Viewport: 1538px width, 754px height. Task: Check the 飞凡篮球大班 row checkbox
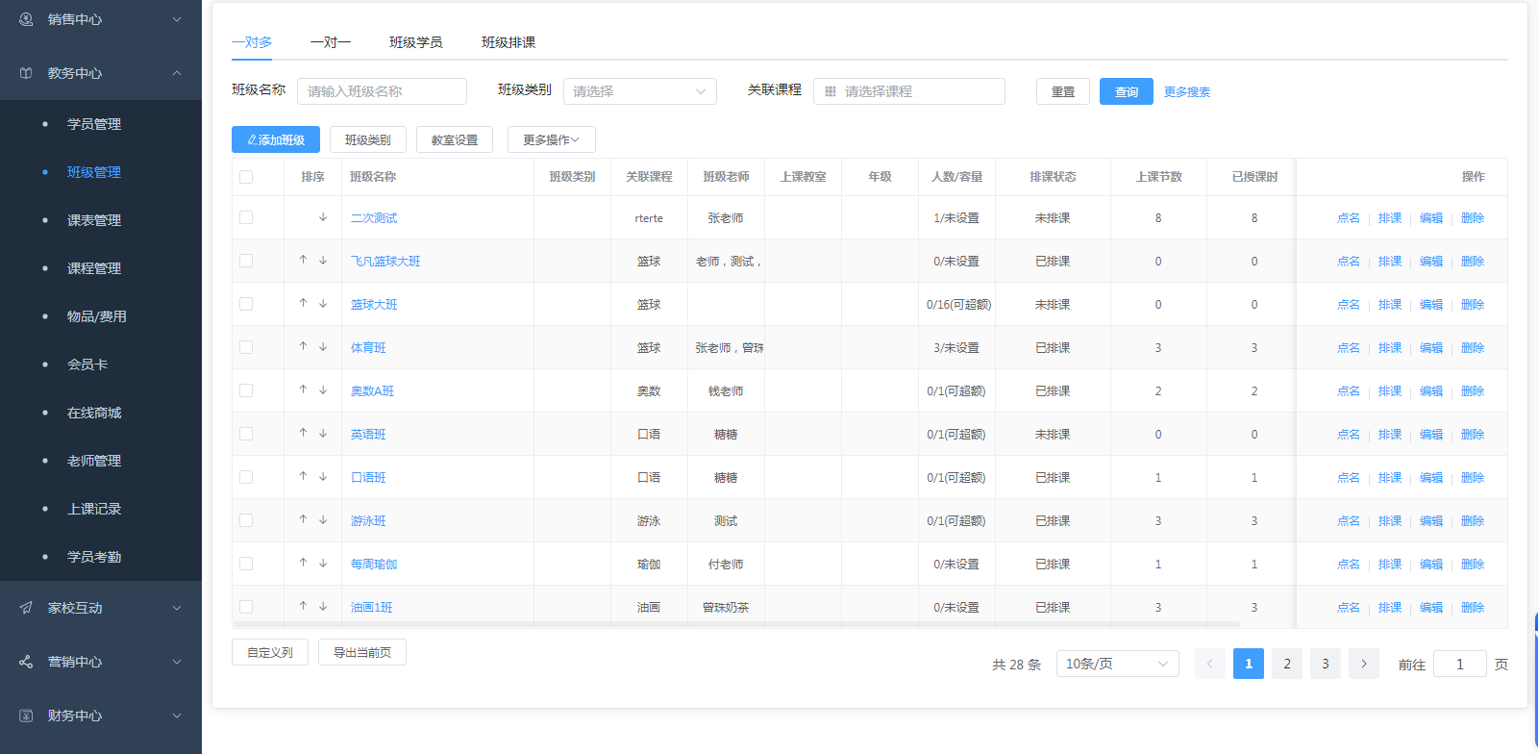point(246,261)
